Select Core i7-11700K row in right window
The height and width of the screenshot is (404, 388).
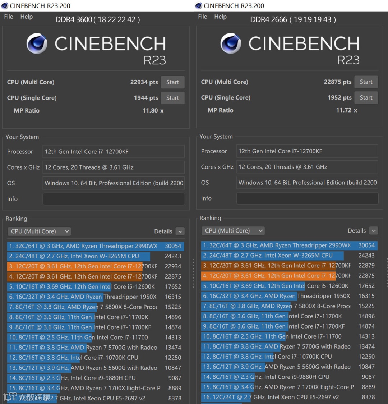click(290, 316)
